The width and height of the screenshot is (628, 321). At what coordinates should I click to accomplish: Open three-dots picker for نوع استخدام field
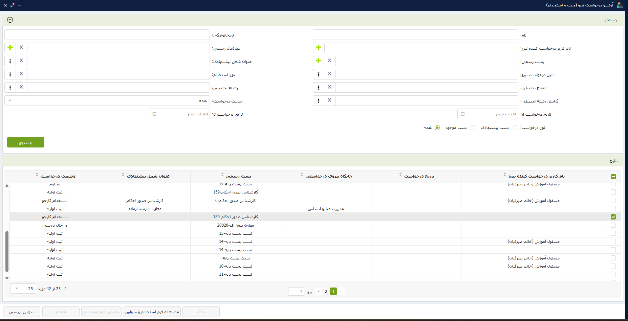click(10, 74)
